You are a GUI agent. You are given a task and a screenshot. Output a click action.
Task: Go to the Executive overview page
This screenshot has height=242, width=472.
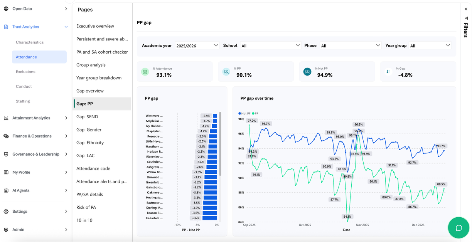(95, 26)
